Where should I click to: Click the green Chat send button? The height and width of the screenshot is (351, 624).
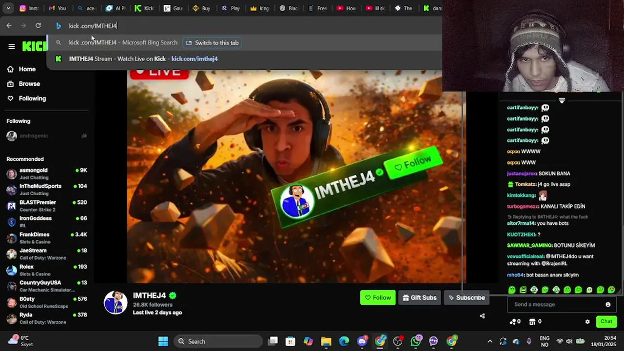tap(606, 321)
